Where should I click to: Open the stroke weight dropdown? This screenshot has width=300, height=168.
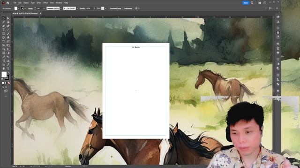click(x=44, y=8)
